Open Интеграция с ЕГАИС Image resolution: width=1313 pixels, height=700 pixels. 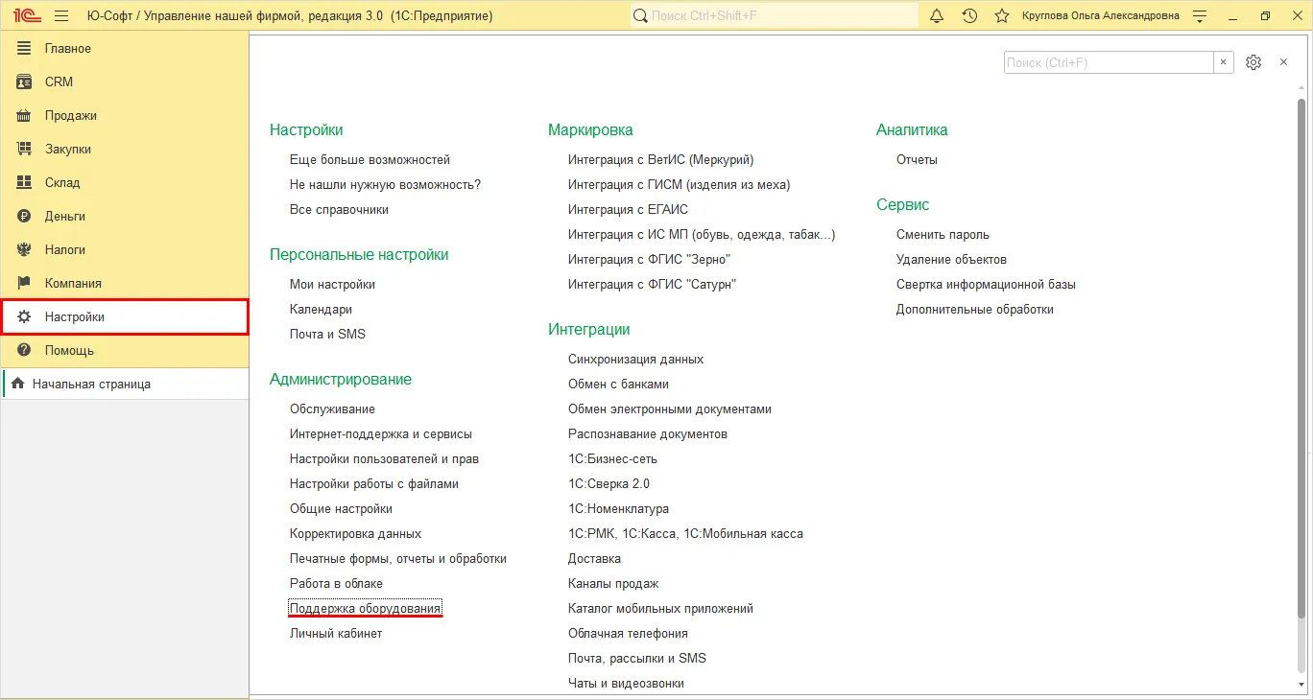[x=628, y=209]
